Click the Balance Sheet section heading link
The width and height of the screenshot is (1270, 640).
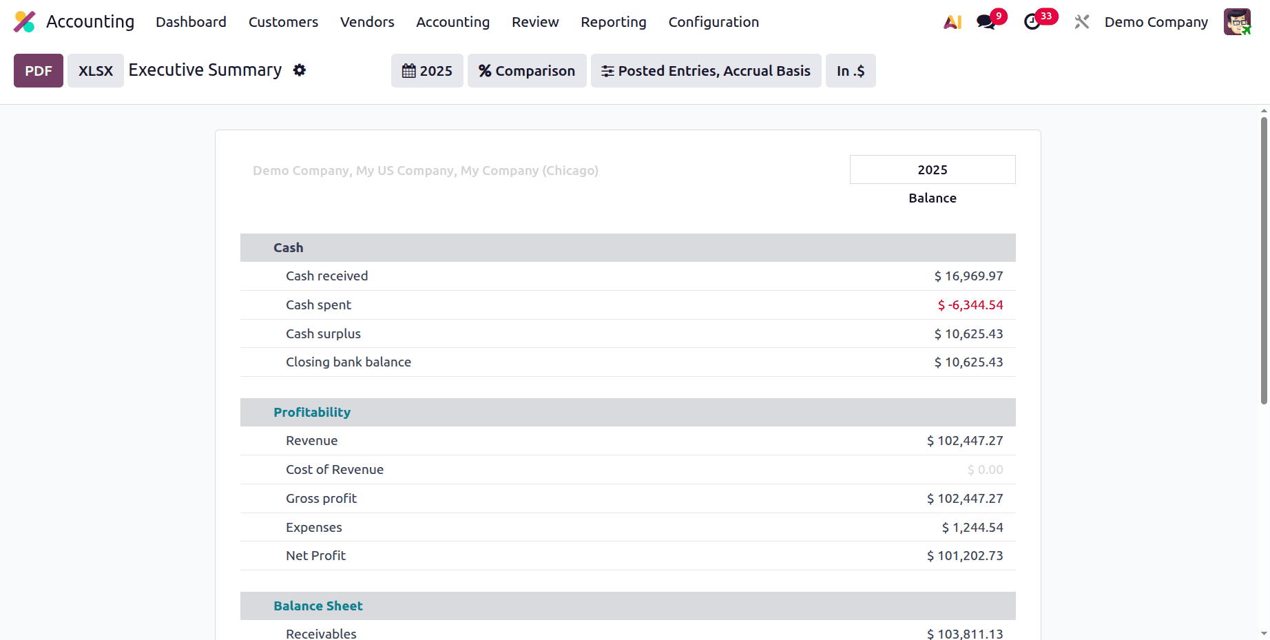318,606
